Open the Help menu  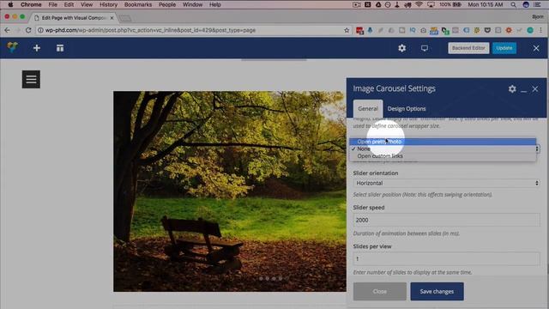pyautogui.click(x=215, y=4)
